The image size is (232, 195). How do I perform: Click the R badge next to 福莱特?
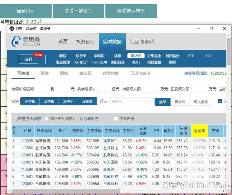pos(115,140)
